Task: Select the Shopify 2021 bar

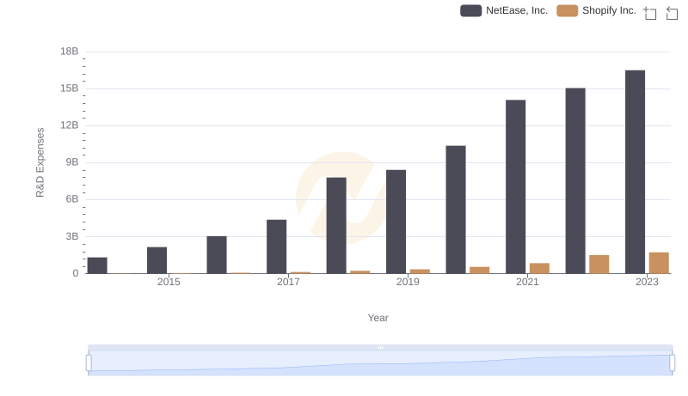Action: (x=540, y=268)
